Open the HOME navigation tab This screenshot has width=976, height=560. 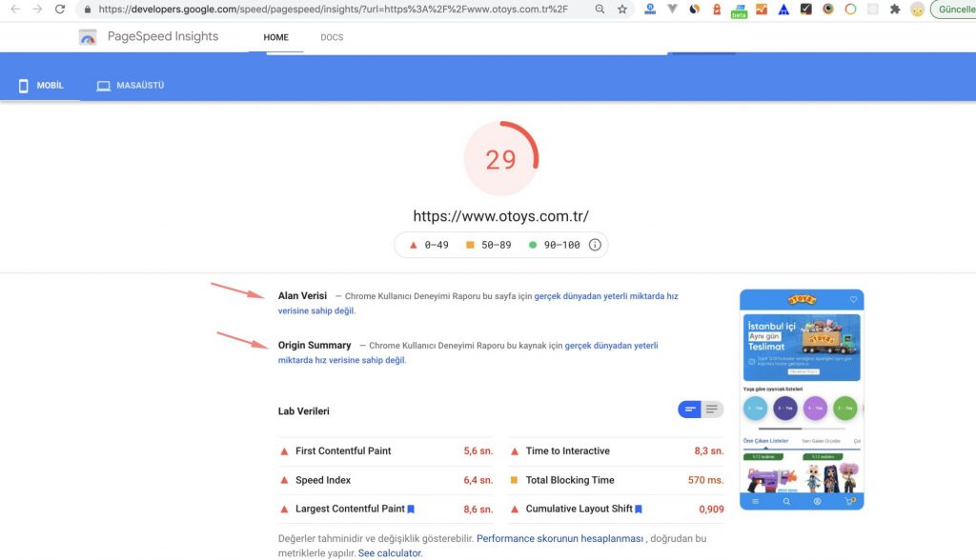[275, 37]
